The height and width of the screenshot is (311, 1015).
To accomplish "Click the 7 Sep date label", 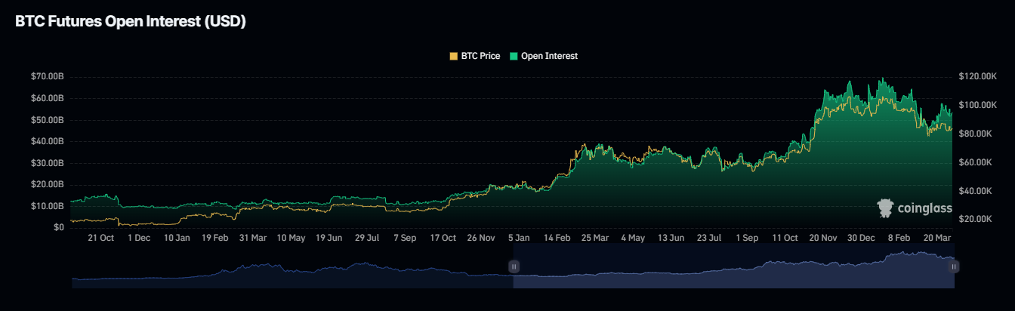I will click(405, 238).
